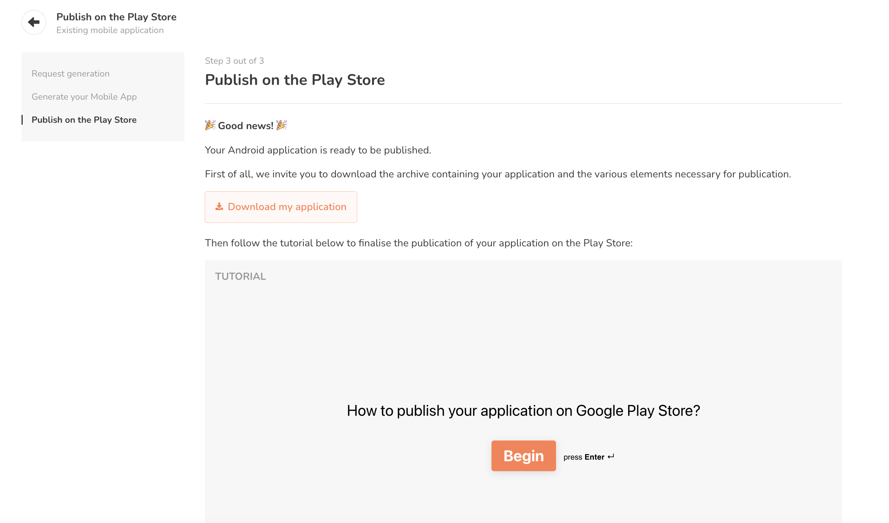This screenshot has height=523, width=889.
Task: Click the top header Publish on the Play Store title
Action: pyautogui.click(x=116, y=17)
